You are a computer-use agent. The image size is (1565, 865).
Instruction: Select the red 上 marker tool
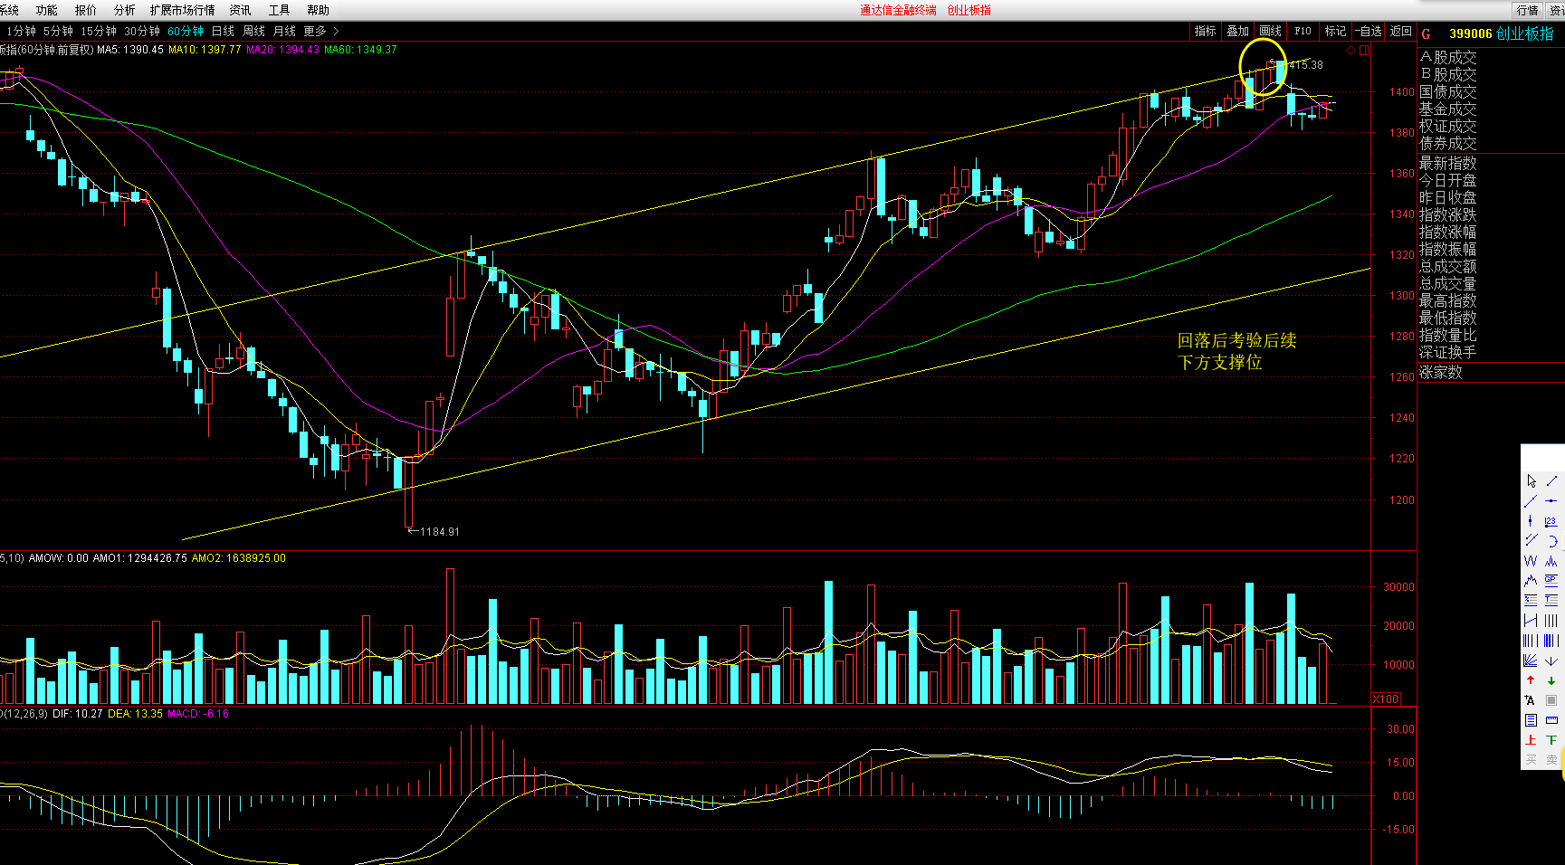[x=1531, y=740]
